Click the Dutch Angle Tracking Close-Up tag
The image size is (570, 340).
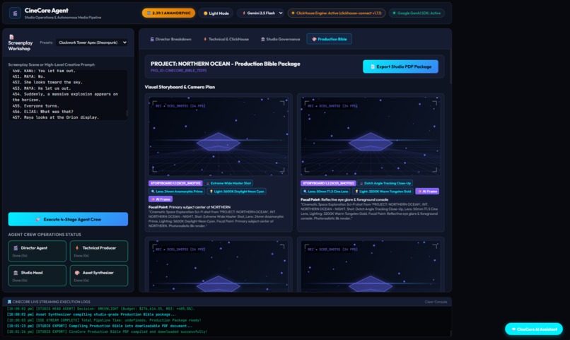point(385,183)
